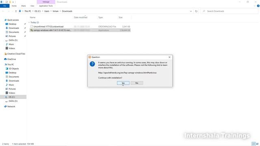Open the Explorer help icon
The width and height of the screenshot is (260, 146).
pyautogui.click(x=258, y=6)
